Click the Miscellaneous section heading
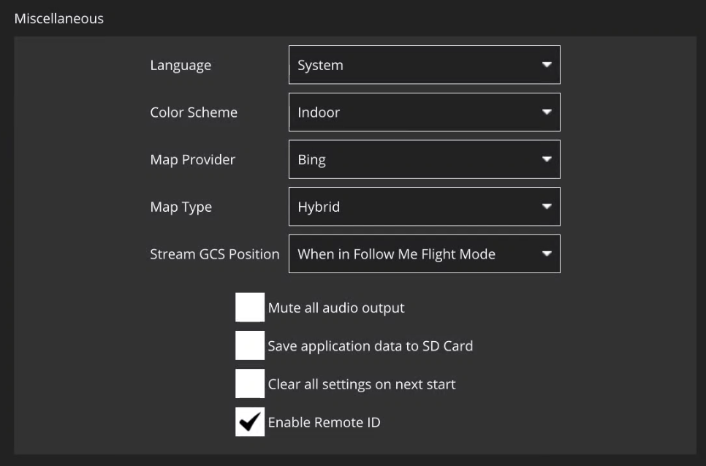This screenshot has height=466, width=706. point(59,18)
